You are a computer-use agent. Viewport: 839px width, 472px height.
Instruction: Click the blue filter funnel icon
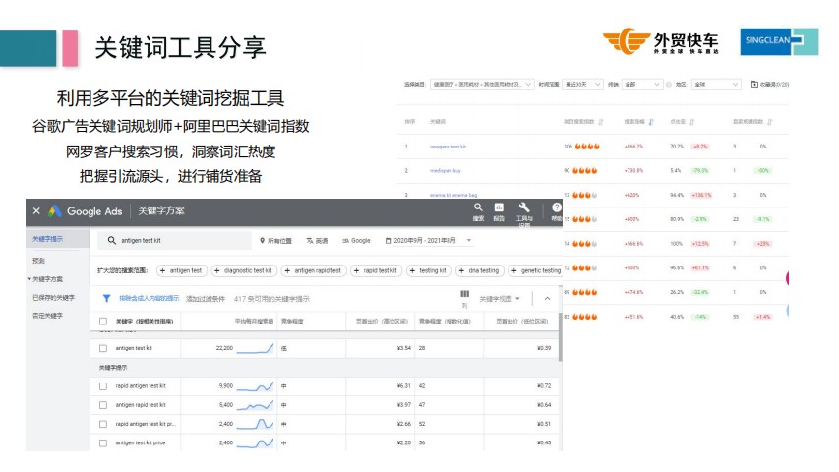point(106,299)
